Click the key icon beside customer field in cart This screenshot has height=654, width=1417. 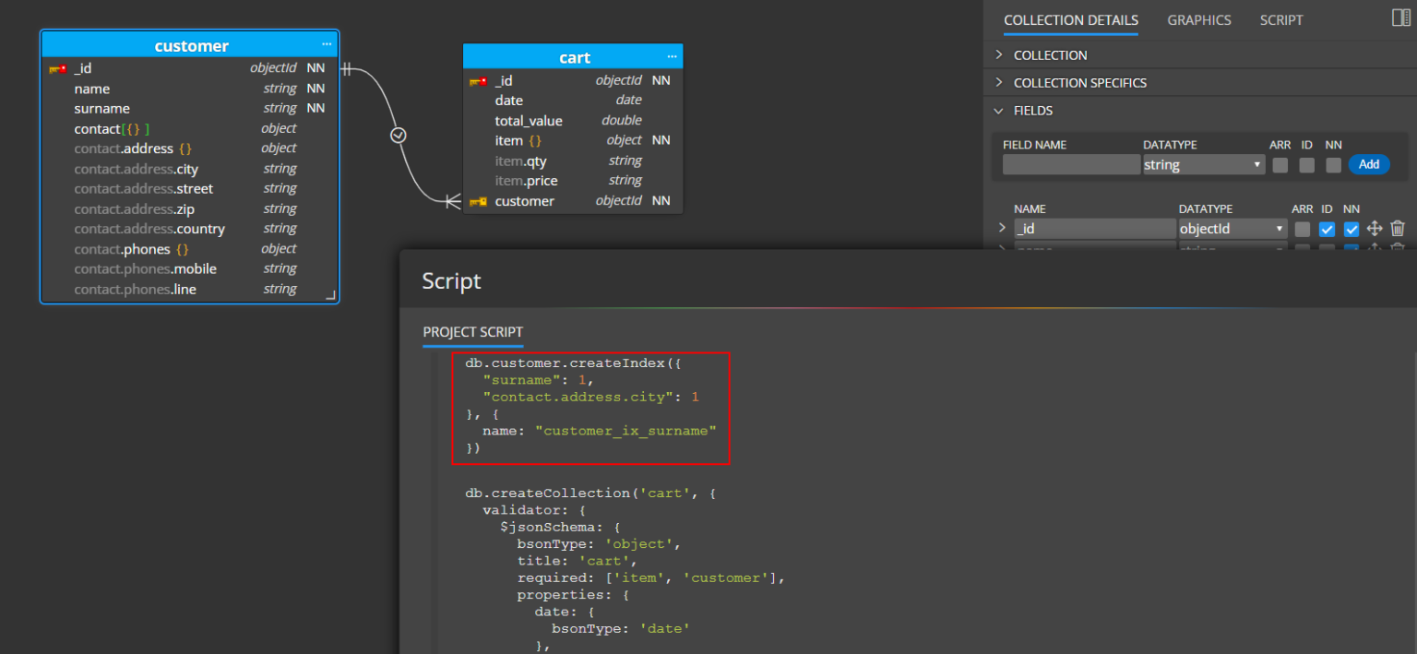[x=478, y=200]
